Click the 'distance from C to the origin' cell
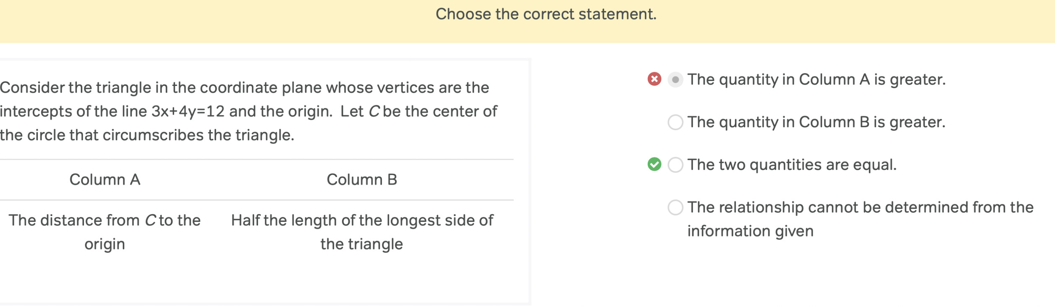Image resolution: width=1055 pixels, height=307 pixels. pyautogui.click(x=105, y=232)
